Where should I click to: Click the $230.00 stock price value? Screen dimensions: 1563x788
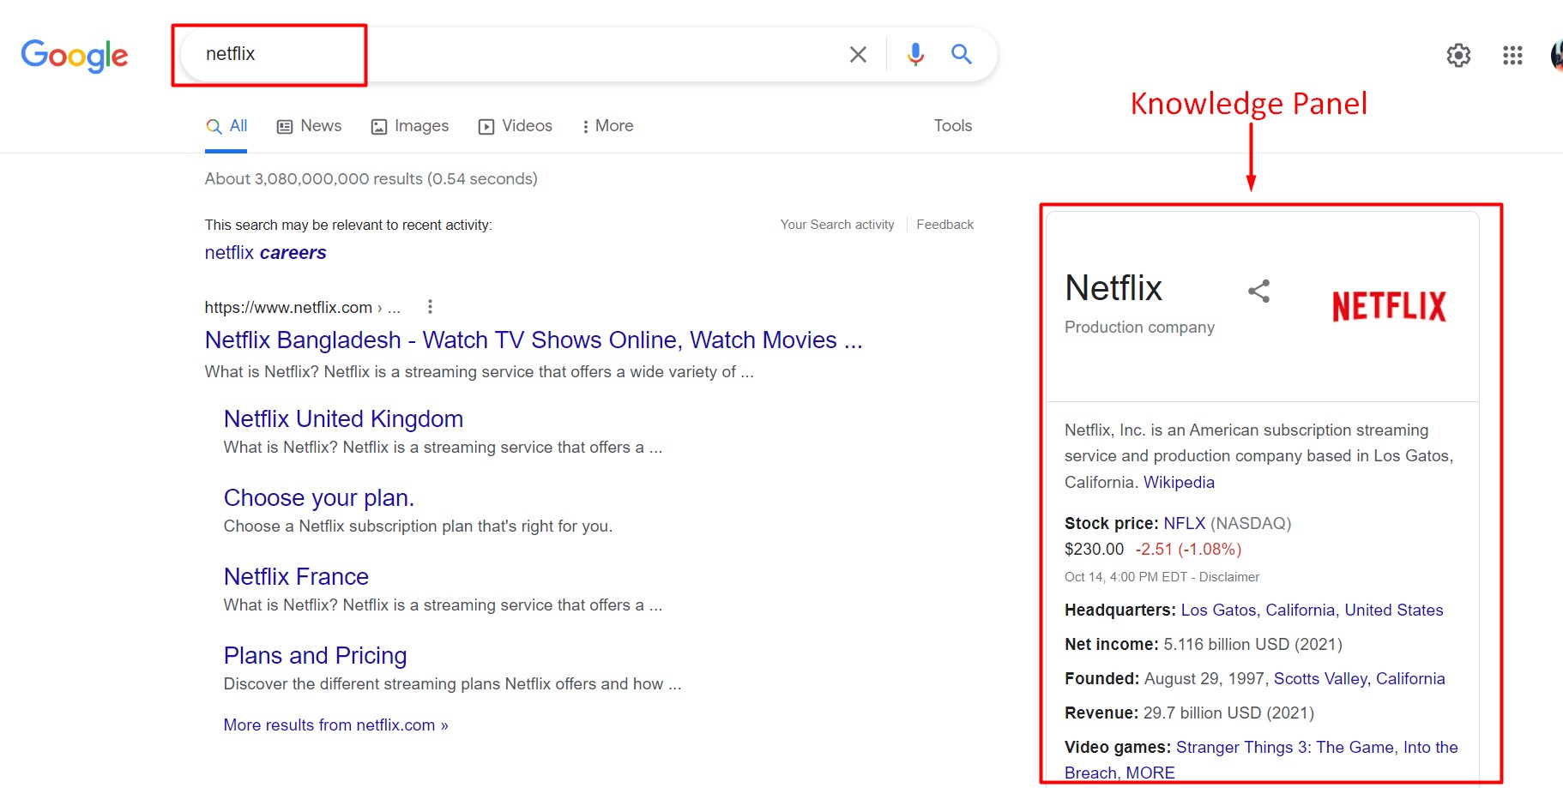point(1094,550)
